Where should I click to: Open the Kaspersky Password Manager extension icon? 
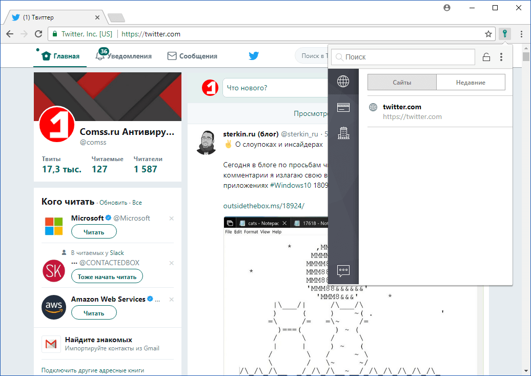click(x=504, y=34)
